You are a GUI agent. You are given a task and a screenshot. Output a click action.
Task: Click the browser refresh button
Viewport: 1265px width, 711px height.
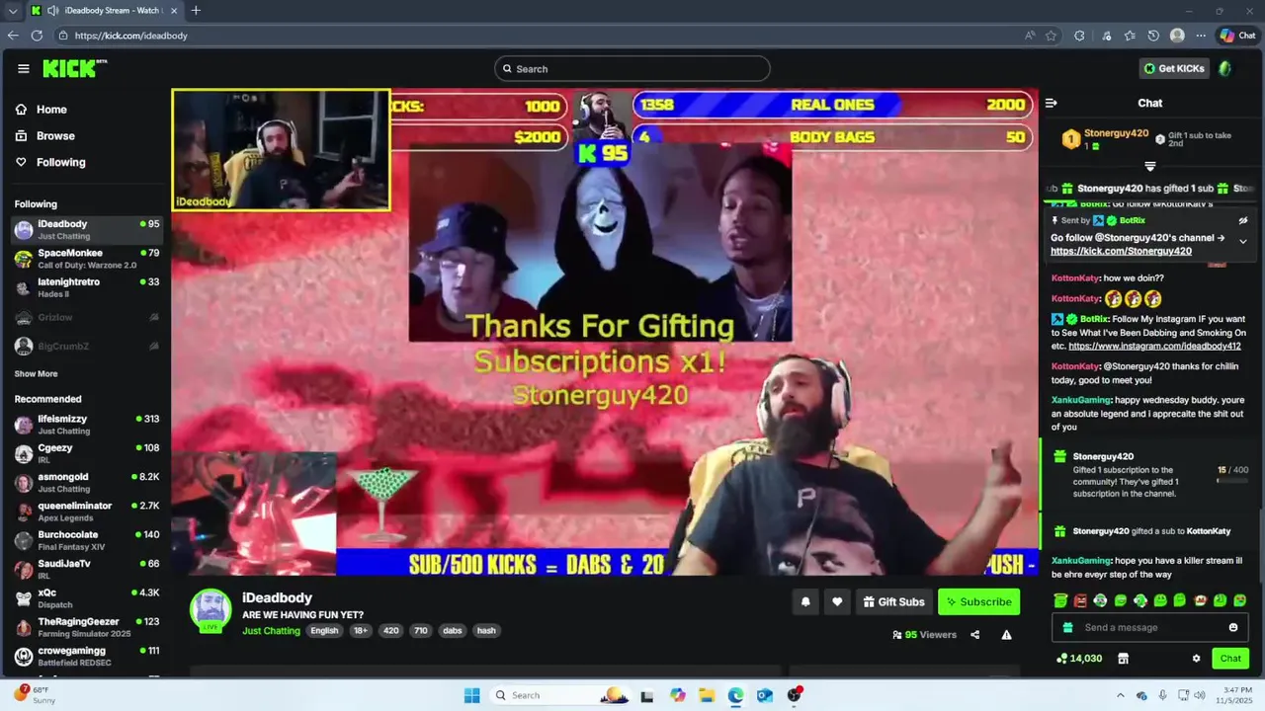coord(37,36)
